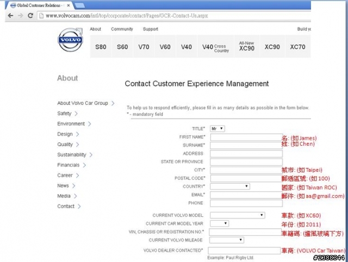Viewport: 348px width, 262px height.
Task: Reload the page with refresh icon
Action: pyautogui.click(x=30, y=15)
